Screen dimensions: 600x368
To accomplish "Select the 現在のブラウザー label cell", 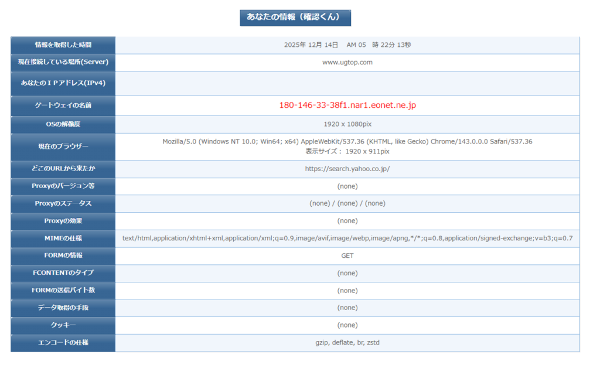I will pos(63,146).
